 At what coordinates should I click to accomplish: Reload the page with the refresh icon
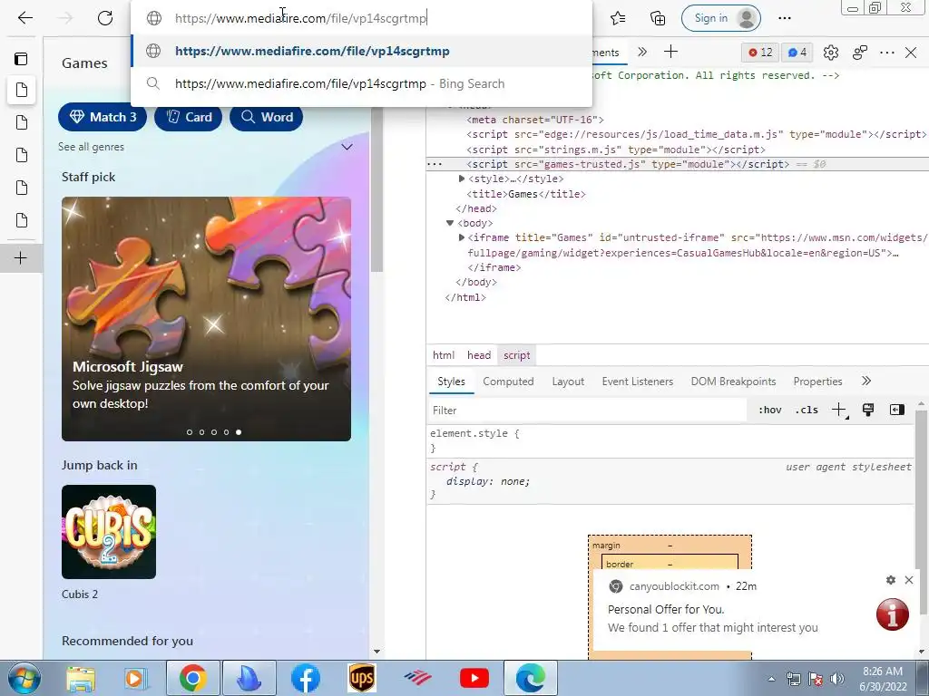pyautogui.click(x=105, y=18)
